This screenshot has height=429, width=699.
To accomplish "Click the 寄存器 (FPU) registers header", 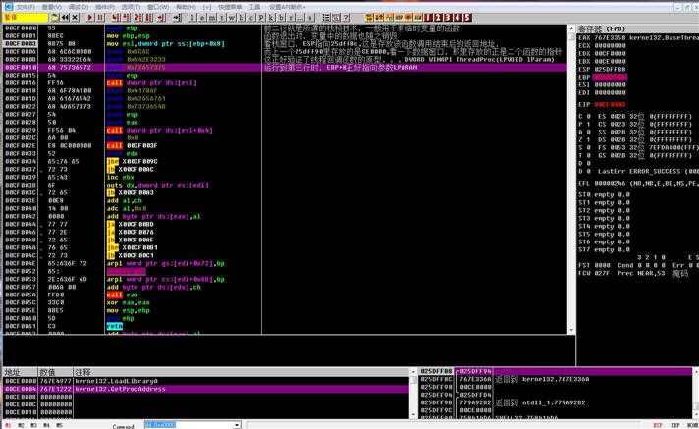I will coord(637,29).
